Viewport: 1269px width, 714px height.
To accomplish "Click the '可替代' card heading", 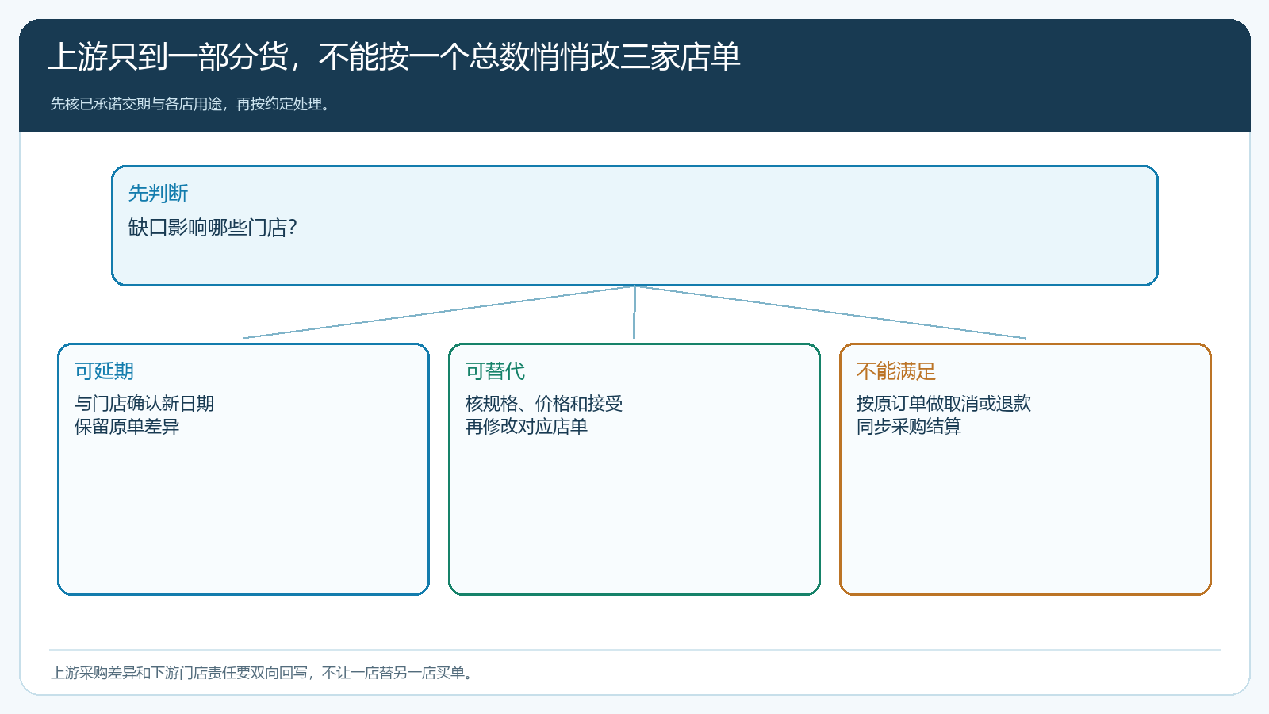I will pyautogui.click(x=495, y=371).
